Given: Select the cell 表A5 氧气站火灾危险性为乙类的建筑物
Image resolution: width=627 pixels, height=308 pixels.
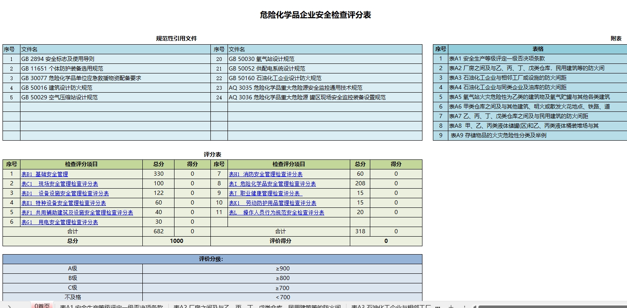Looking at the screenshot, I should pos(538,97).
